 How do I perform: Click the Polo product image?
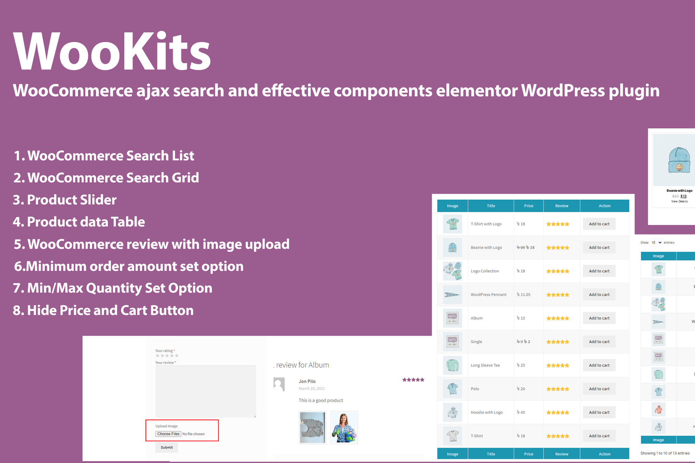[x=452, y=389]
